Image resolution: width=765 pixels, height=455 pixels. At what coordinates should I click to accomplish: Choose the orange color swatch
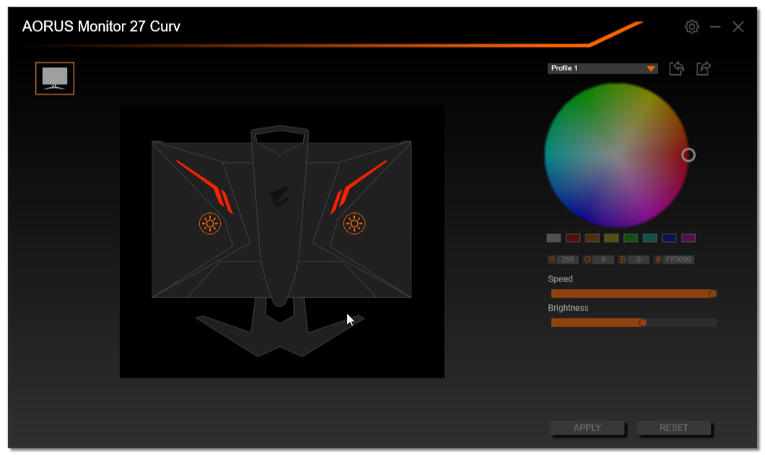pyautogui.click(x=592, y=238)
